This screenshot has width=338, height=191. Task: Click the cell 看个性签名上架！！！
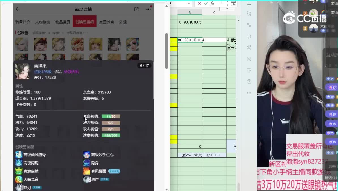coord(202,155)
